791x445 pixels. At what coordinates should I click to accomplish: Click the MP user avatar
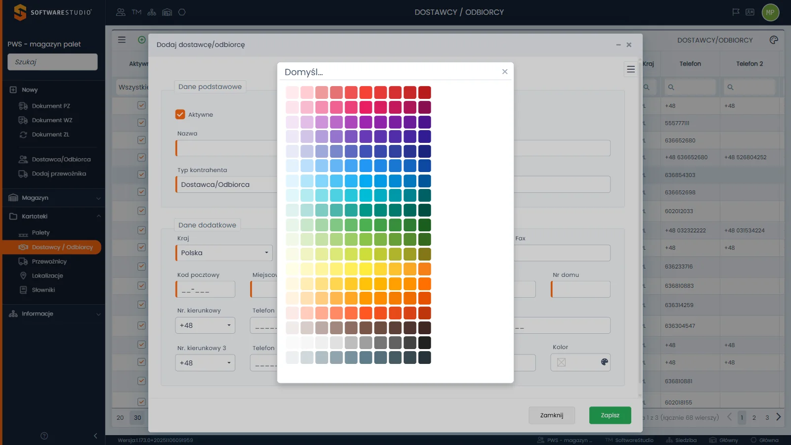click(770, 12)
